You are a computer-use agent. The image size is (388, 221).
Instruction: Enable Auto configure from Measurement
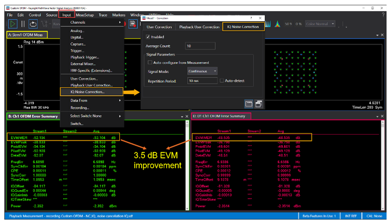click(x=150, y=63)
